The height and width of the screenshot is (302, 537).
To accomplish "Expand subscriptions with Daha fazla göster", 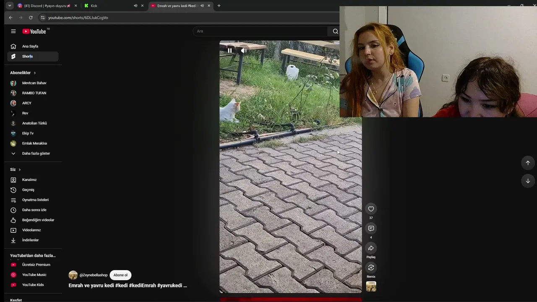I will click(33, 154).
